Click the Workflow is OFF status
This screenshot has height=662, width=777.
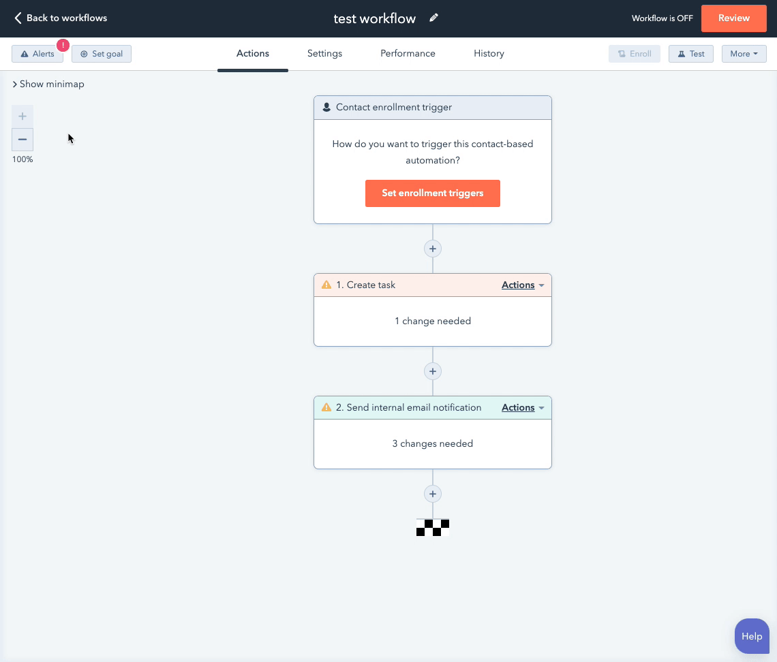[662, 18]
